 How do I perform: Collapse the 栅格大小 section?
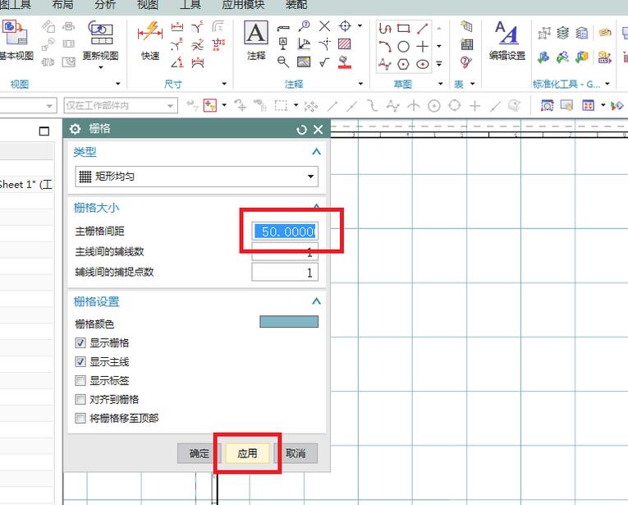coord(316,209)
